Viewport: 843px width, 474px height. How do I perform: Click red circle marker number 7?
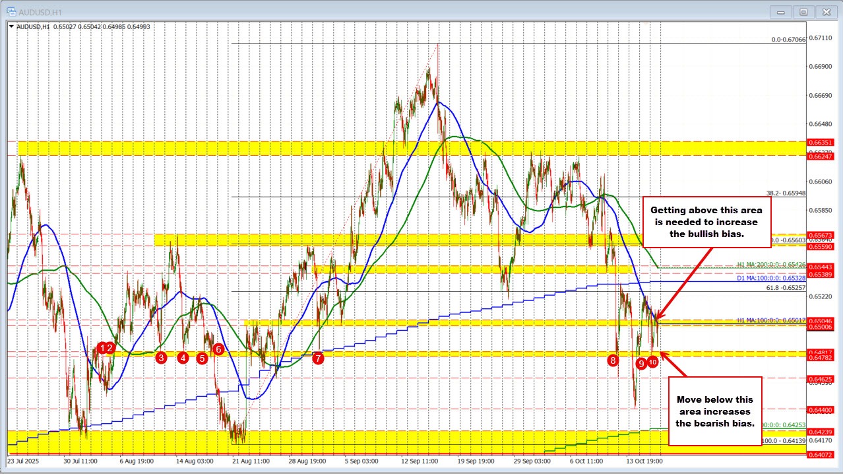point(318,358)
